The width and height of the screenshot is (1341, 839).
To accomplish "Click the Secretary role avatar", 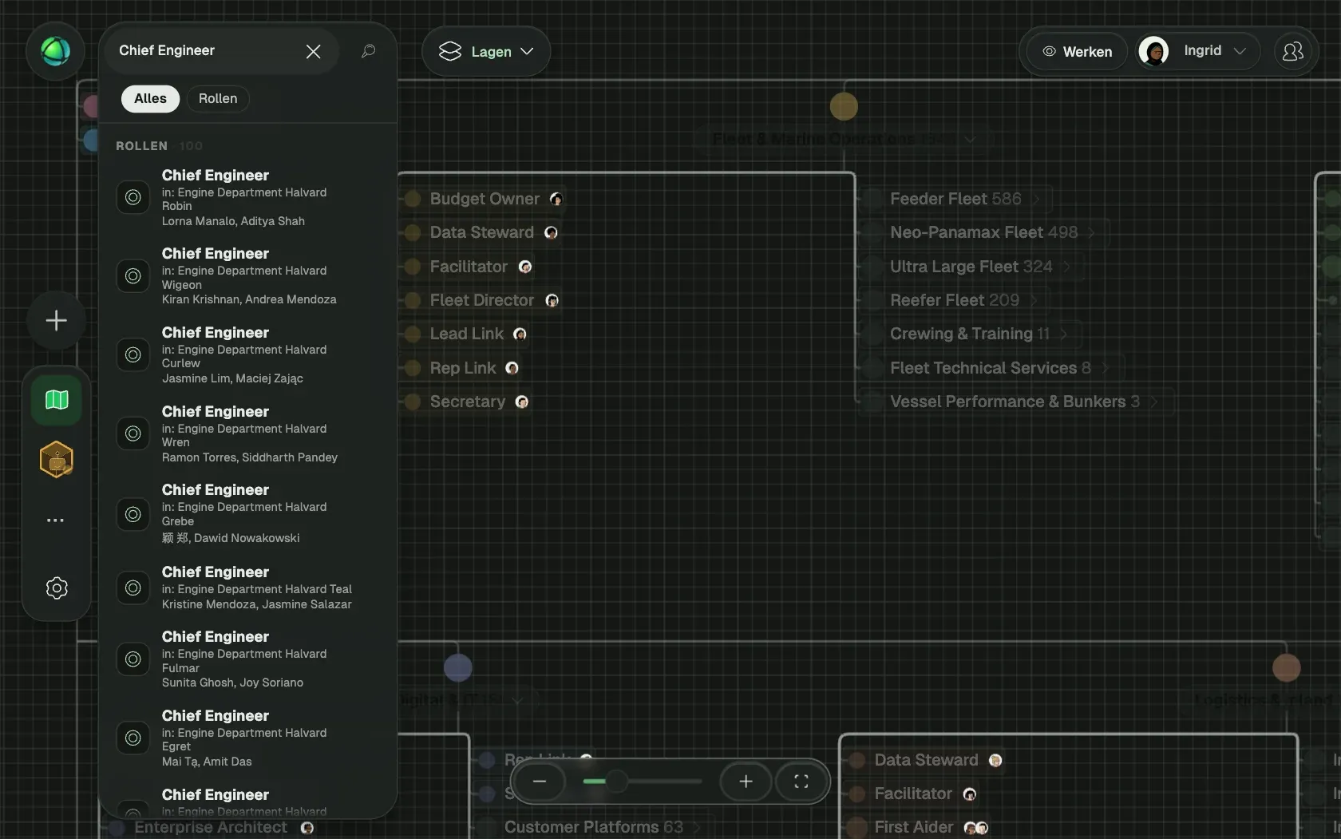I will coord(521,402).
